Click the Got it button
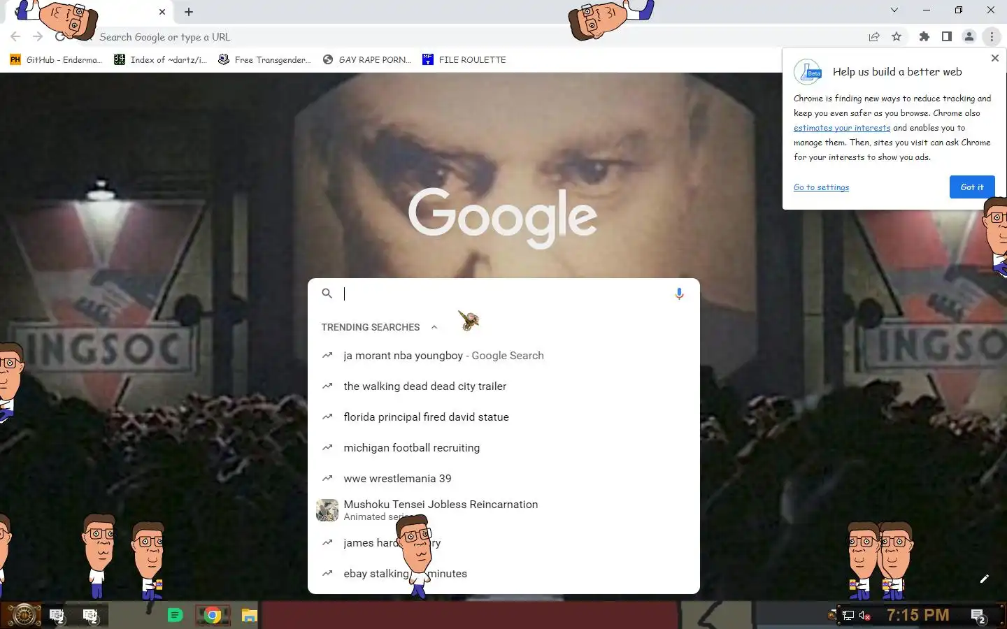The image size is (1007, 629). 972,187
